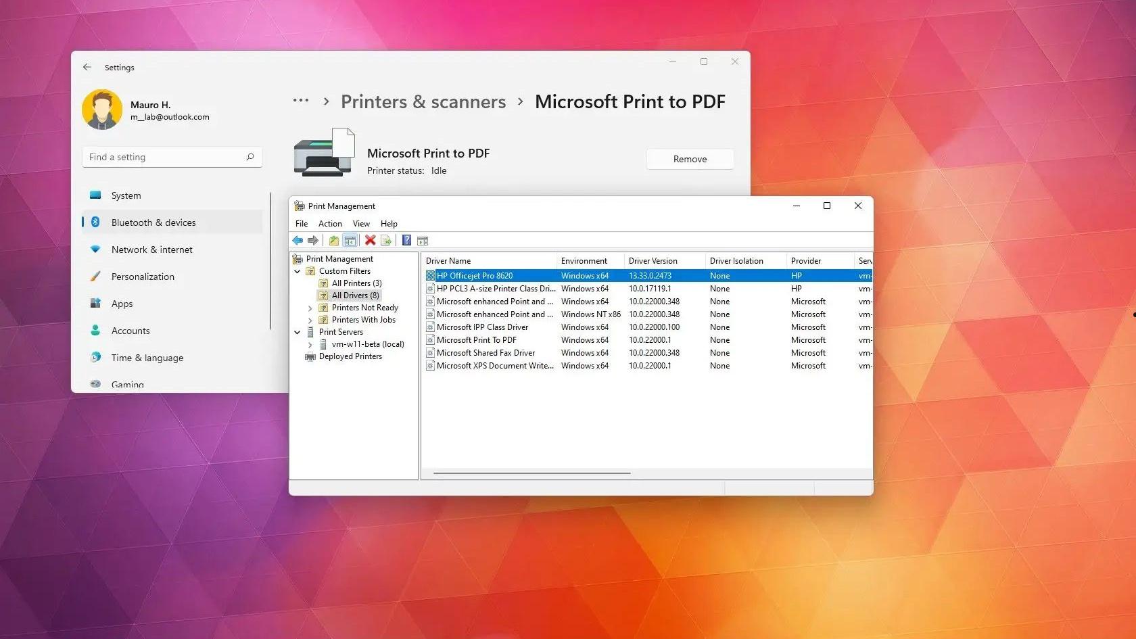Click Mauro H. profile avatar in Settings

(102, 110)
